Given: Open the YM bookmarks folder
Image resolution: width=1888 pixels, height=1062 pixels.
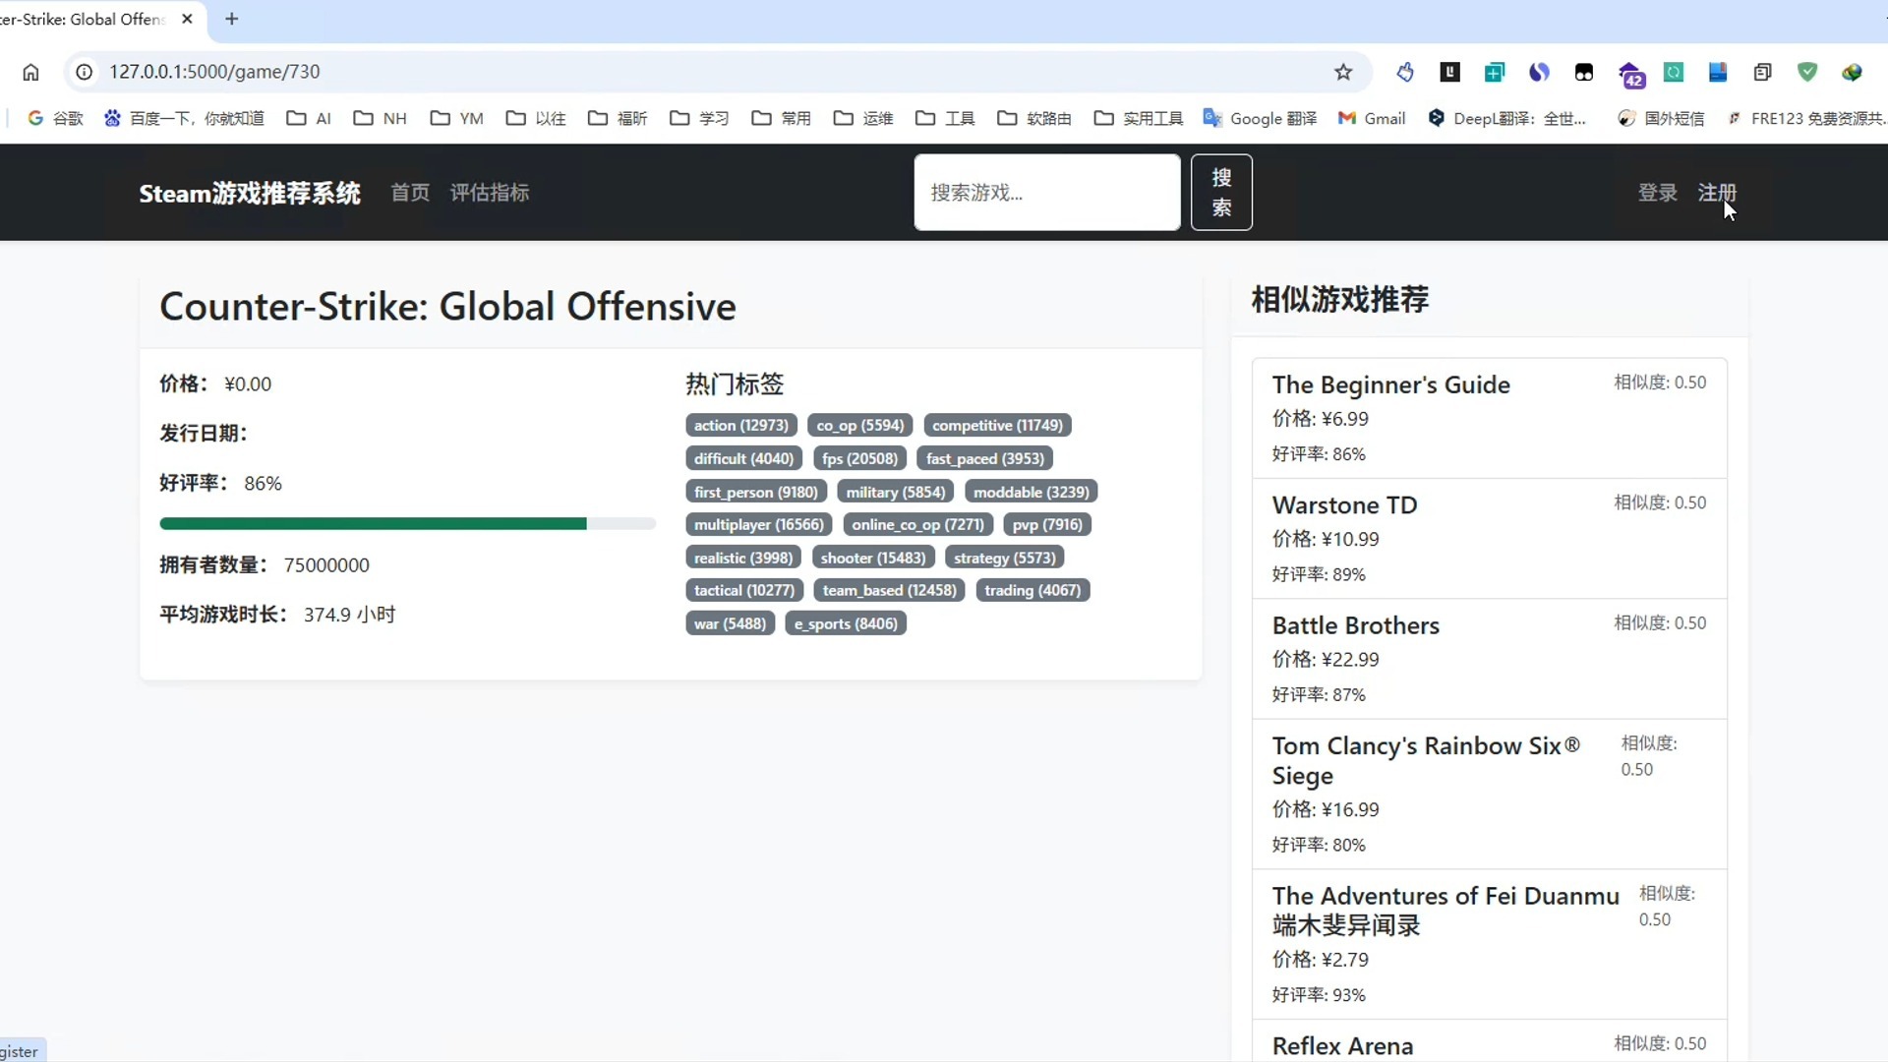Looking at the screenshot, I should [x=457, y=118].
